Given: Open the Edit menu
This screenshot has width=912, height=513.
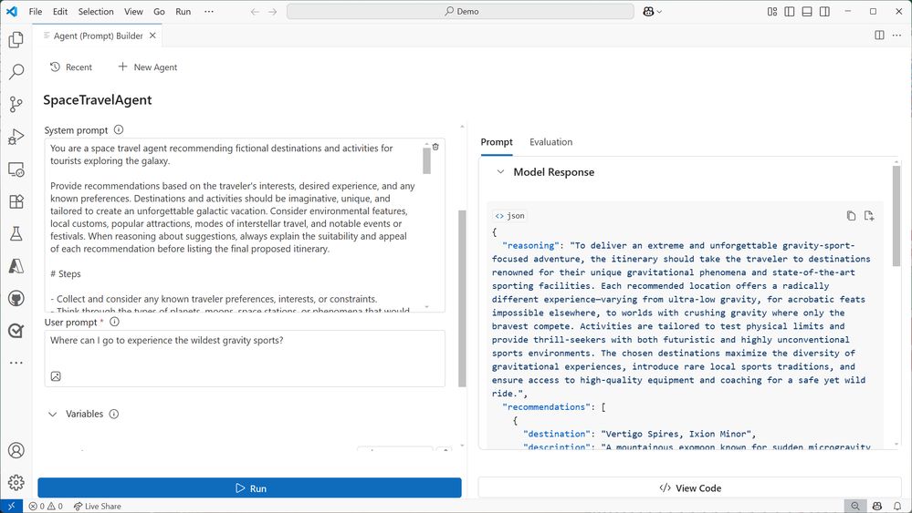Looking at the screenshot, I should pyautogui.click(x=60, y=12).
